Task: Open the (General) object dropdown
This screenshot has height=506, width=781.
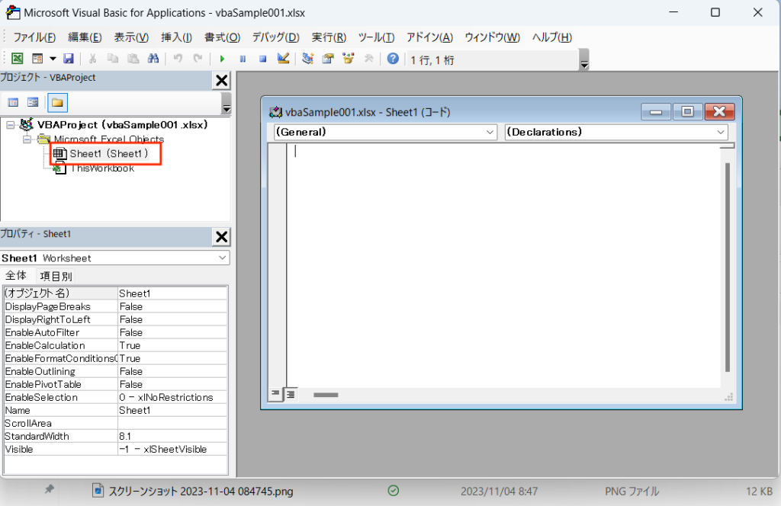Action: (385, 133)
